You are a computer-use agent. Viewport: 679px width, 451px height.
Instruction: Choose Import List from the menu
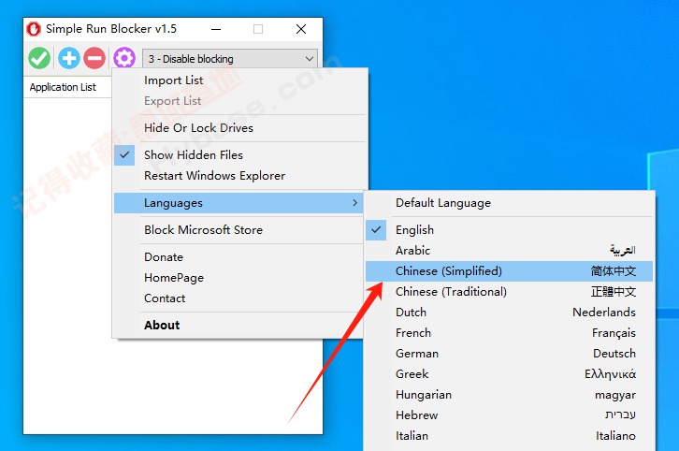coord(238,80)
